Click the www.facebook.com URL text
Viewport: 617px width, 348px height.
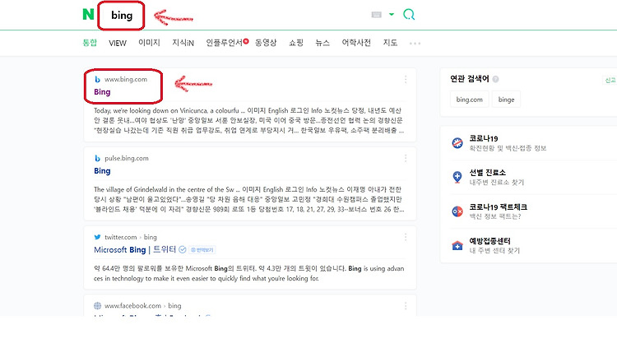(x=132, y=305)
